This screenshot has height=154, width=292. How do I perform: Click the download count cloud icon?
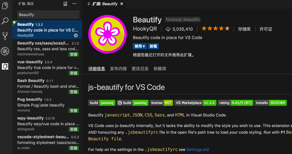(x=168, y=29)
